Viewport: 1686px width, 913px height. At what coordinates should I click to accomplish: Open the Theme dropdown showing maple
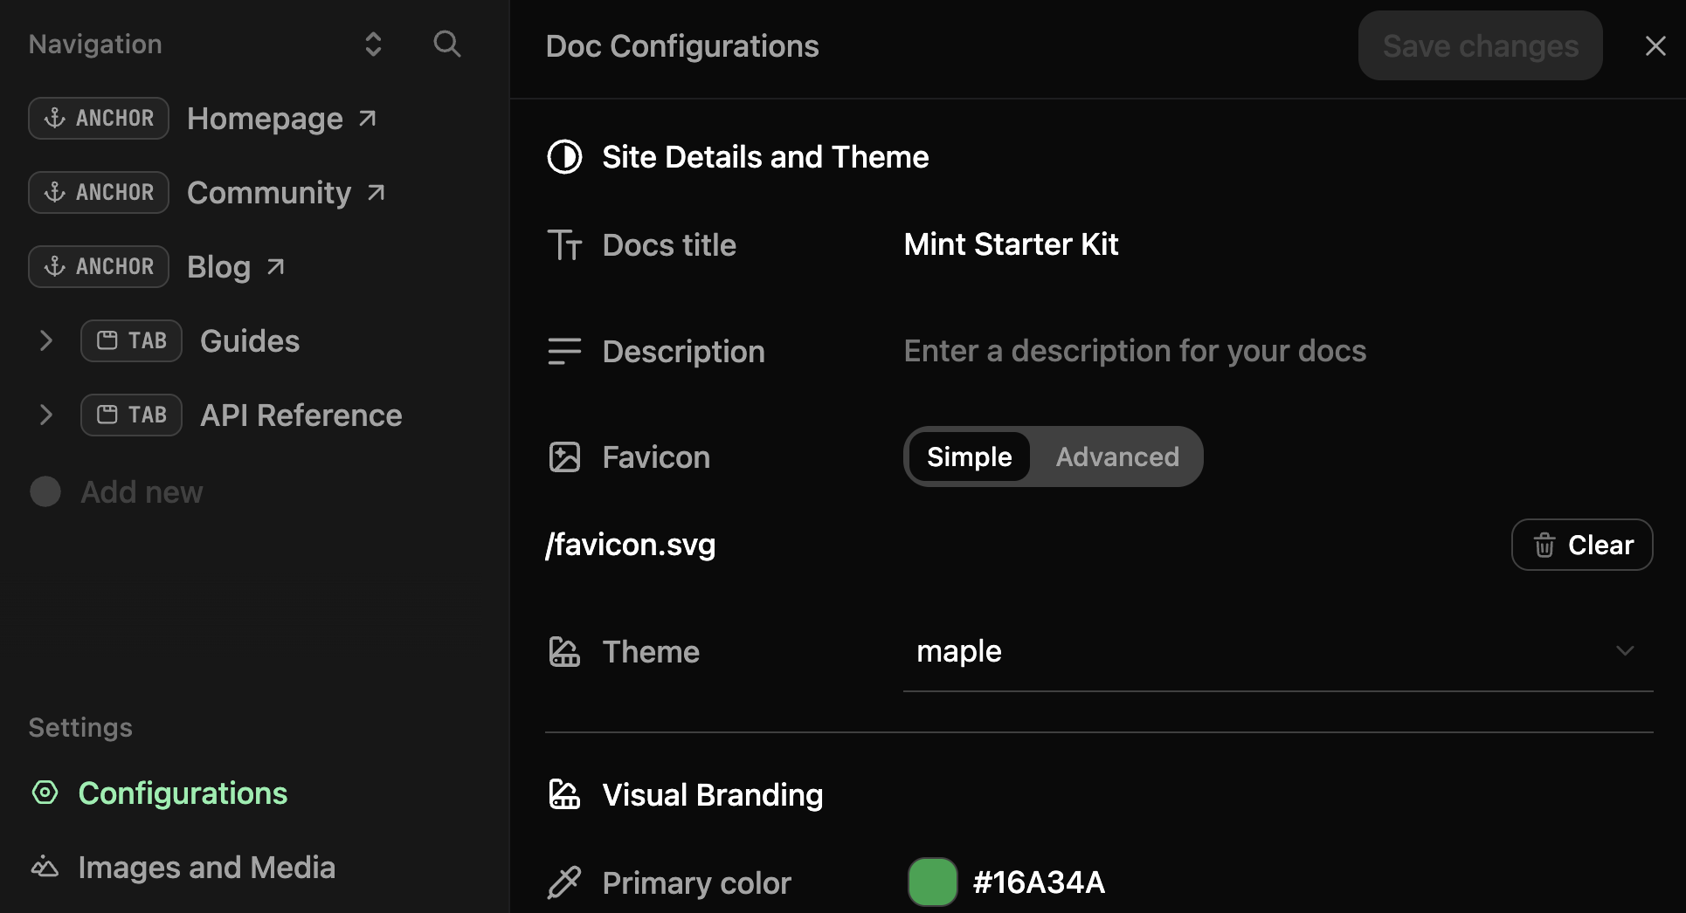(x=1625, y=650)
